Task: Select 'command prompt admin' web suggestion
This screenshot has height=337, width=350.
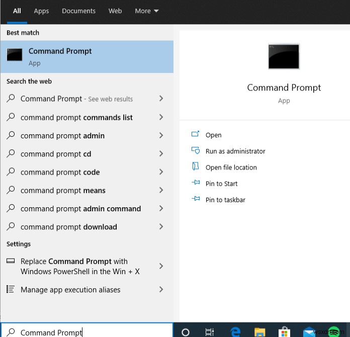Action: 87,136
